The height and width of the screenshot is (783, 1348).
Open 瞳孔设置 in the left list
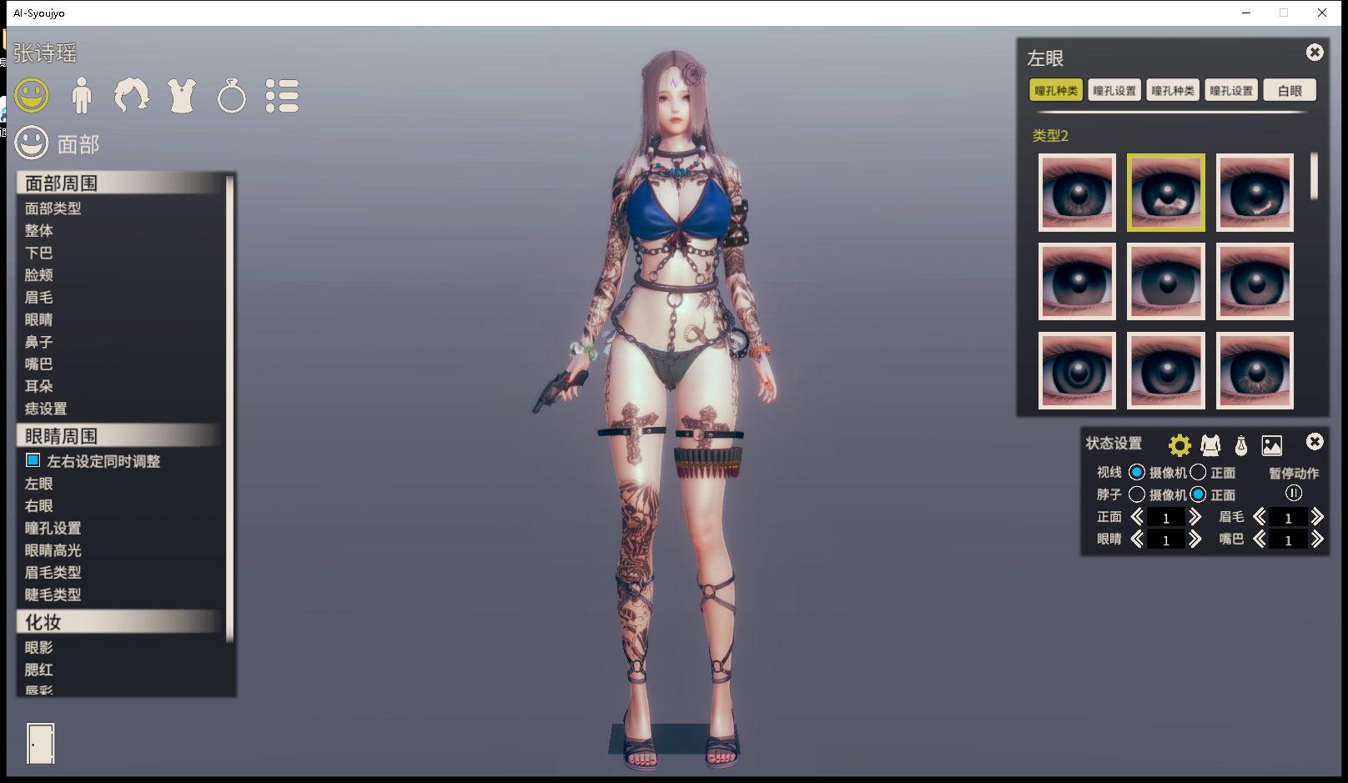[53, 528]
